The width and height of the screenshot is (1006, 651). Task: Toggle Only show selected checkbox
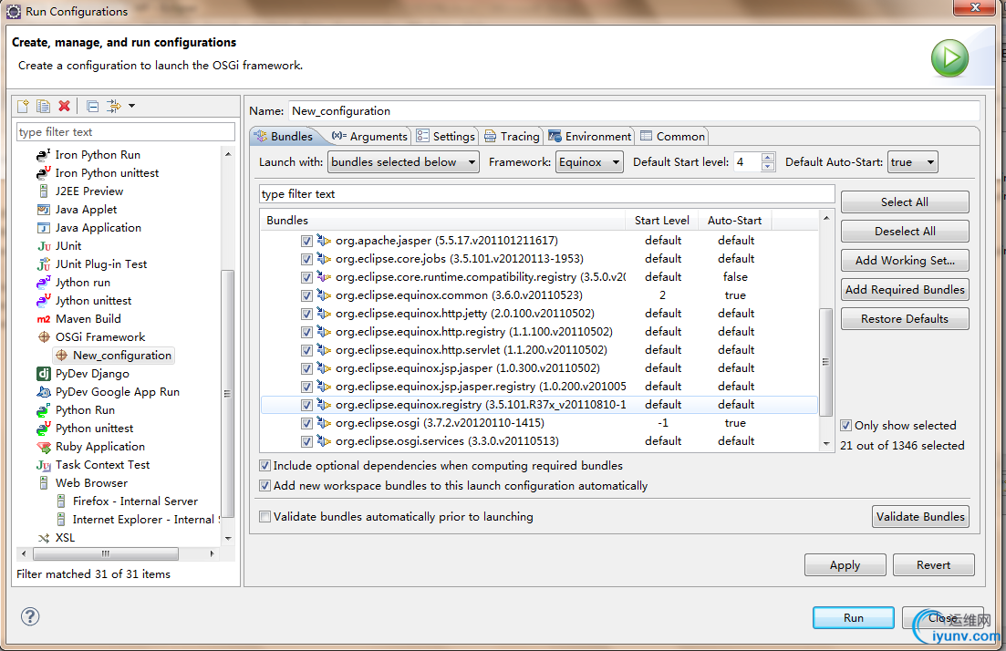pos(846,425)
